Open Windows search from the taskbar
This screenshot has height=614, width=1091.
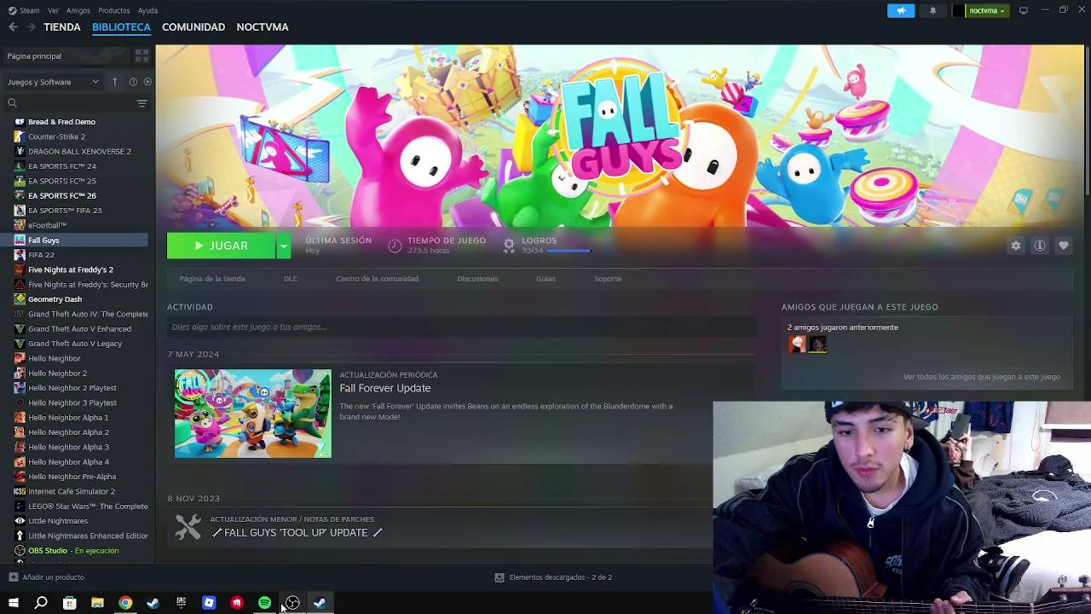click(x=41, y=603)
